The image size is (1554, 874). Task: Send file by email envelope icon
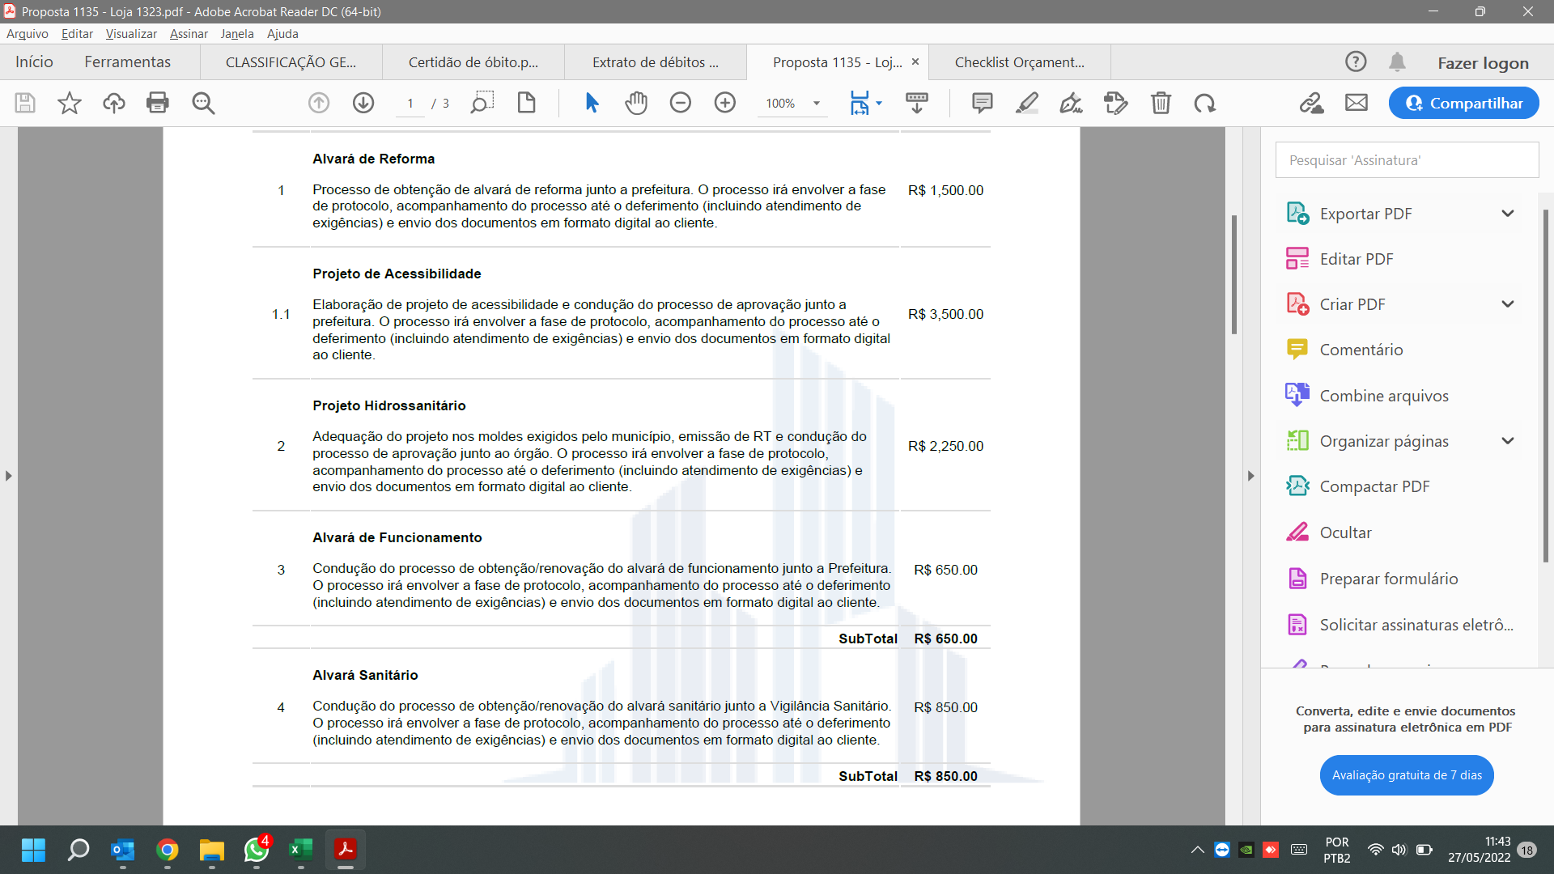pyautogui.click(x=1357, y=103)
